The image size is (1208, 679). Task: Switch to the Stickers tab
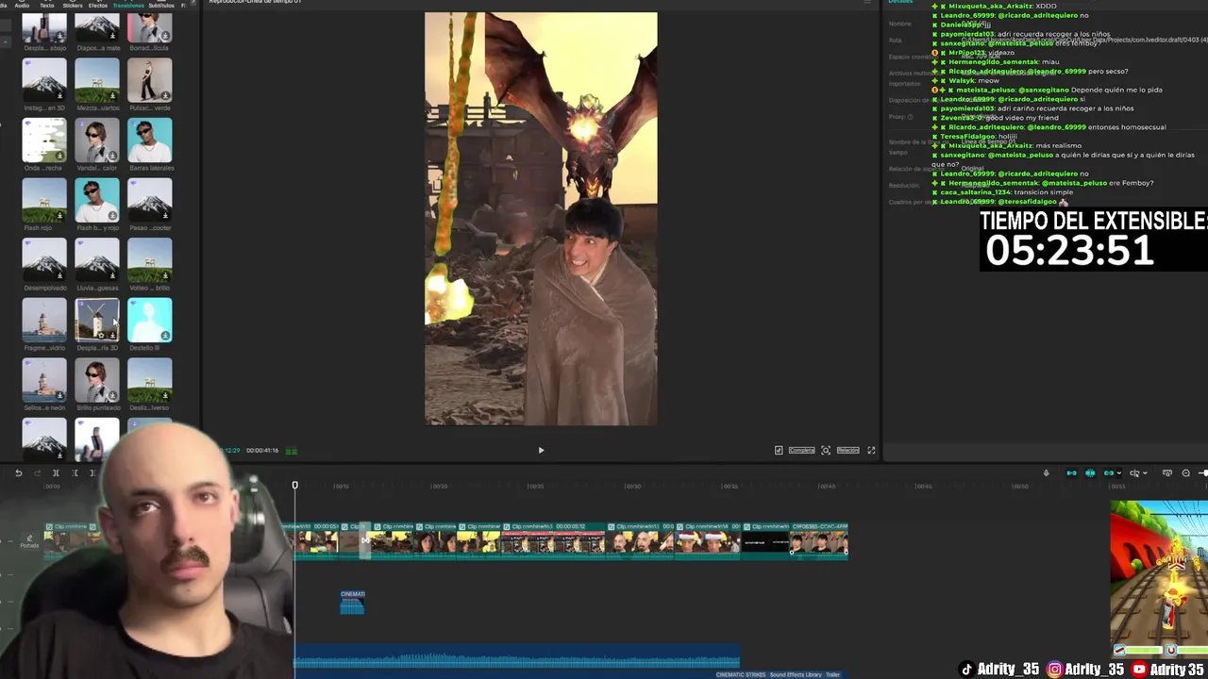coord(72,6)
